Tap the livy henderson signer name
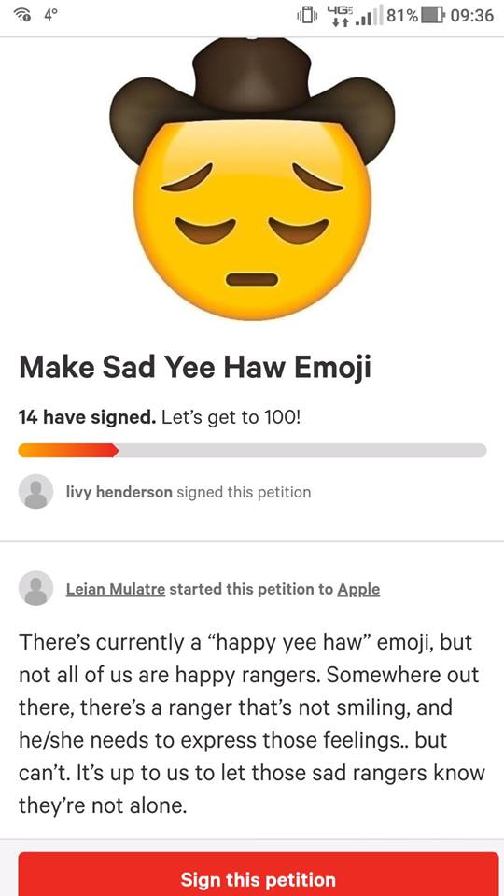 [x=119, y=492]
